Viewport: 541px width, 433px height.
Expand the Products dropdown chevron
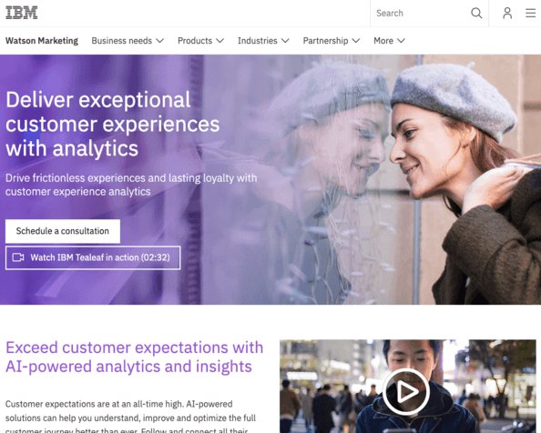point(219,41)
